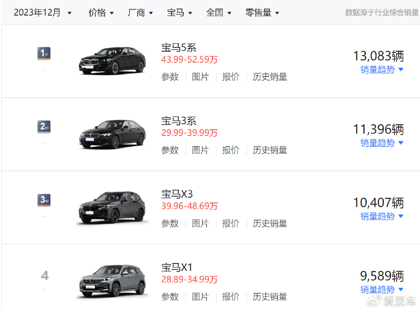Open 历史销量 link for 宝马X1
The image size is (420, 311).
tap(269, 297)
